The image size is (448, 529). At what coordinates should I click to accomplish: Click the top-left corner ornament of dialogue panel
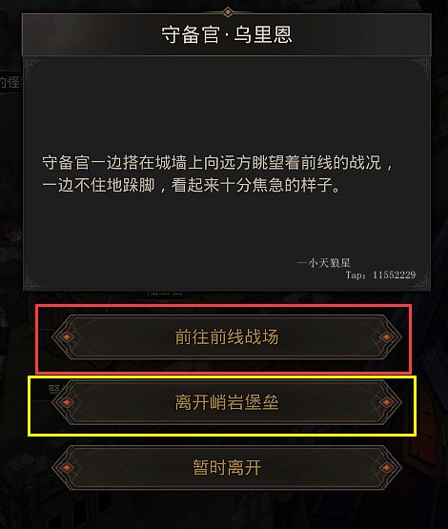(33, 66)
